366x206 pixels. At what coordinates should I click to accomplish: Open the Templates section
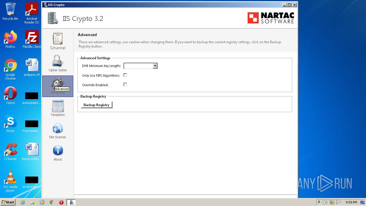(x=57, y=108)
